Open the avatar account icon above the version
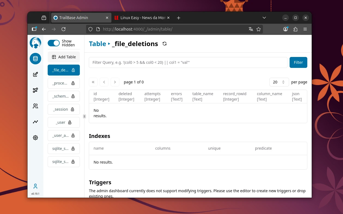Viewport: 343px width, 214px height. click(x=35, y=186)
